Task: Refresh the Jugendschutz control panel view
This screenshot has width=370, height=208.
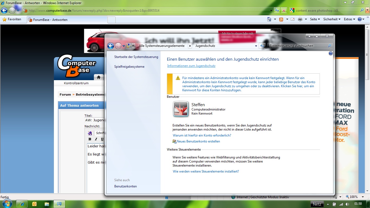Action: click(x=262, y=46)
